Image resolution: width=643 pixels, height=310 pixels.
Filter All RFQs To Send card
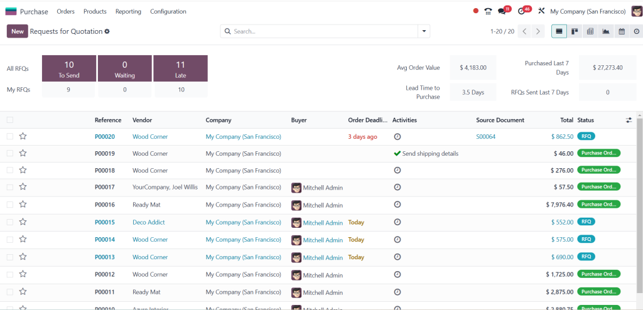pos(69,68)
